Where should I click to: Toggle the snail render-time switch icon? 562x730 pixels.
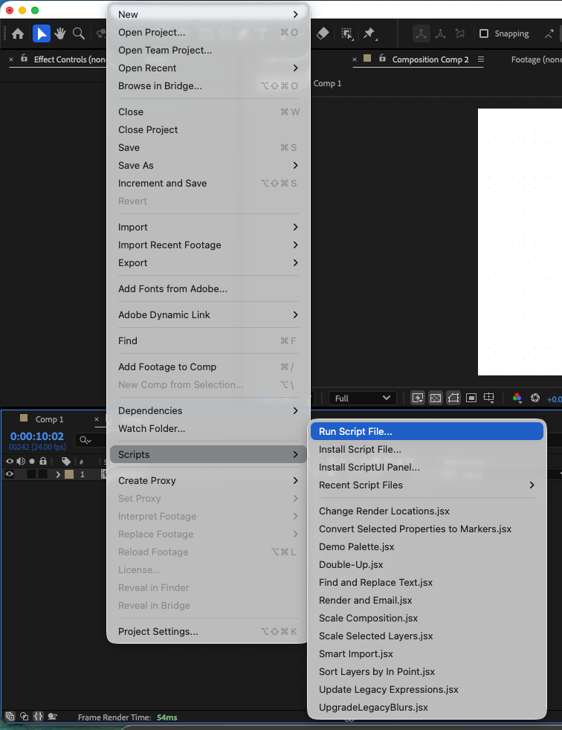click(x=53, y=717)
